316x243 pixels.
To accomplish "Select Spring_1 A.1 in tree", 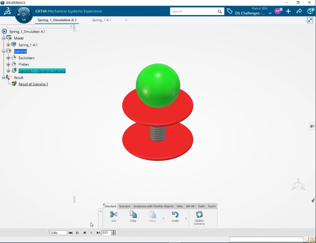I will (28, 45).
